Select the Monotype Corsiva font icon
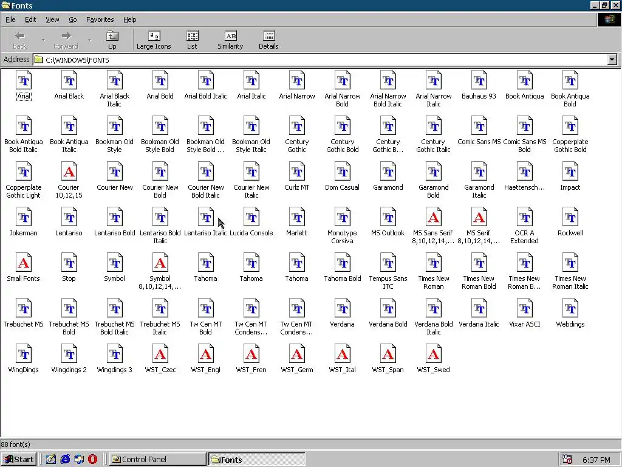The width and height of the screenshot is (622, 467). point(343,218)
